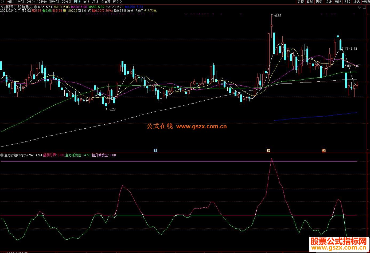The width and height of the screenshot is (370, 253).
Task: Click the MA20: 5.90 legend value
Action: 79,7
